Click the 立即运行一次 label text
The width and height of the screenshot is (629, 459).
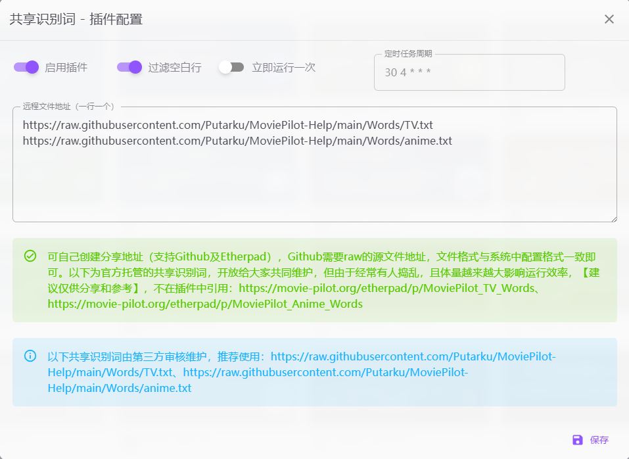(x=283, y=68)
